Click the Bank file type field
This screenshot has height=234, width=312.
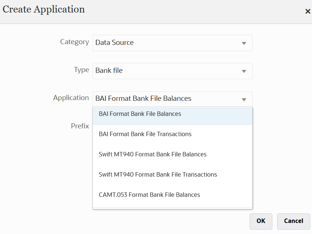[x=165, y=71]
